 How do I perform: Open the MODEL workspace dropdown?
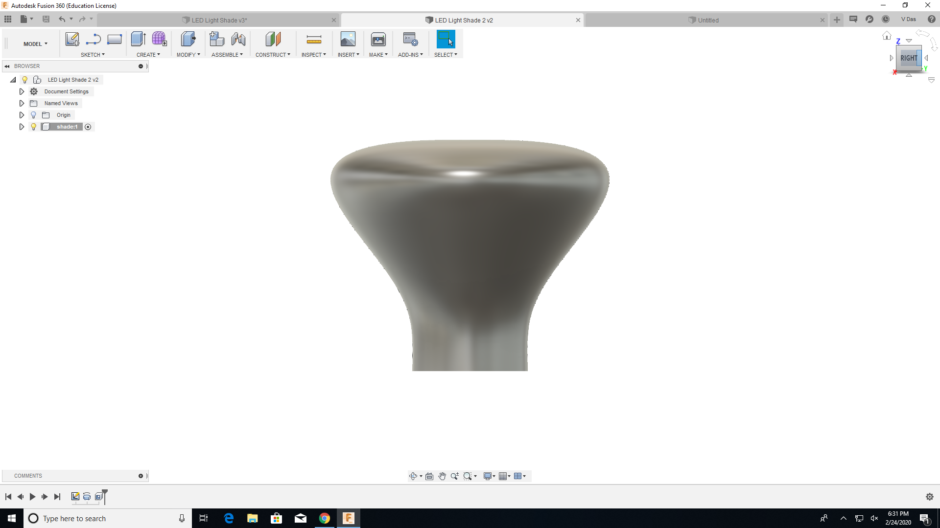pos(35,44)
